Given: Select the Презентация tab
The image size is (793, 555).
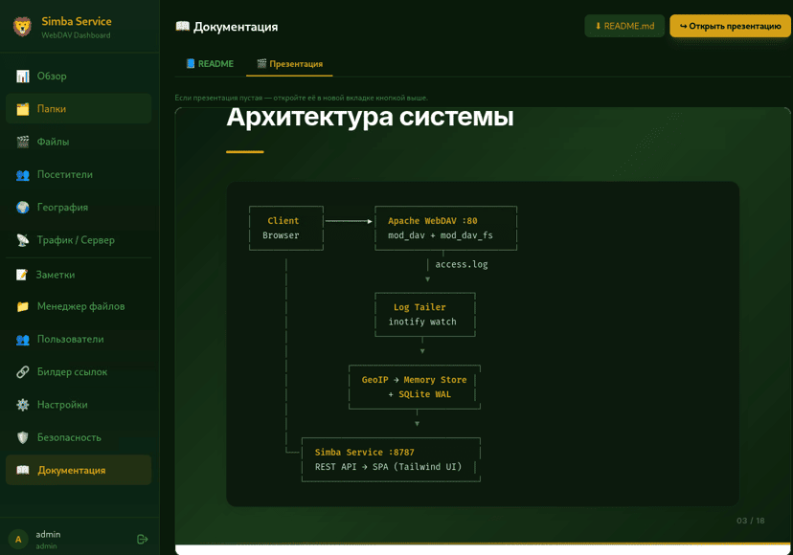Looking at the screenshot, I should coord(289,64).
